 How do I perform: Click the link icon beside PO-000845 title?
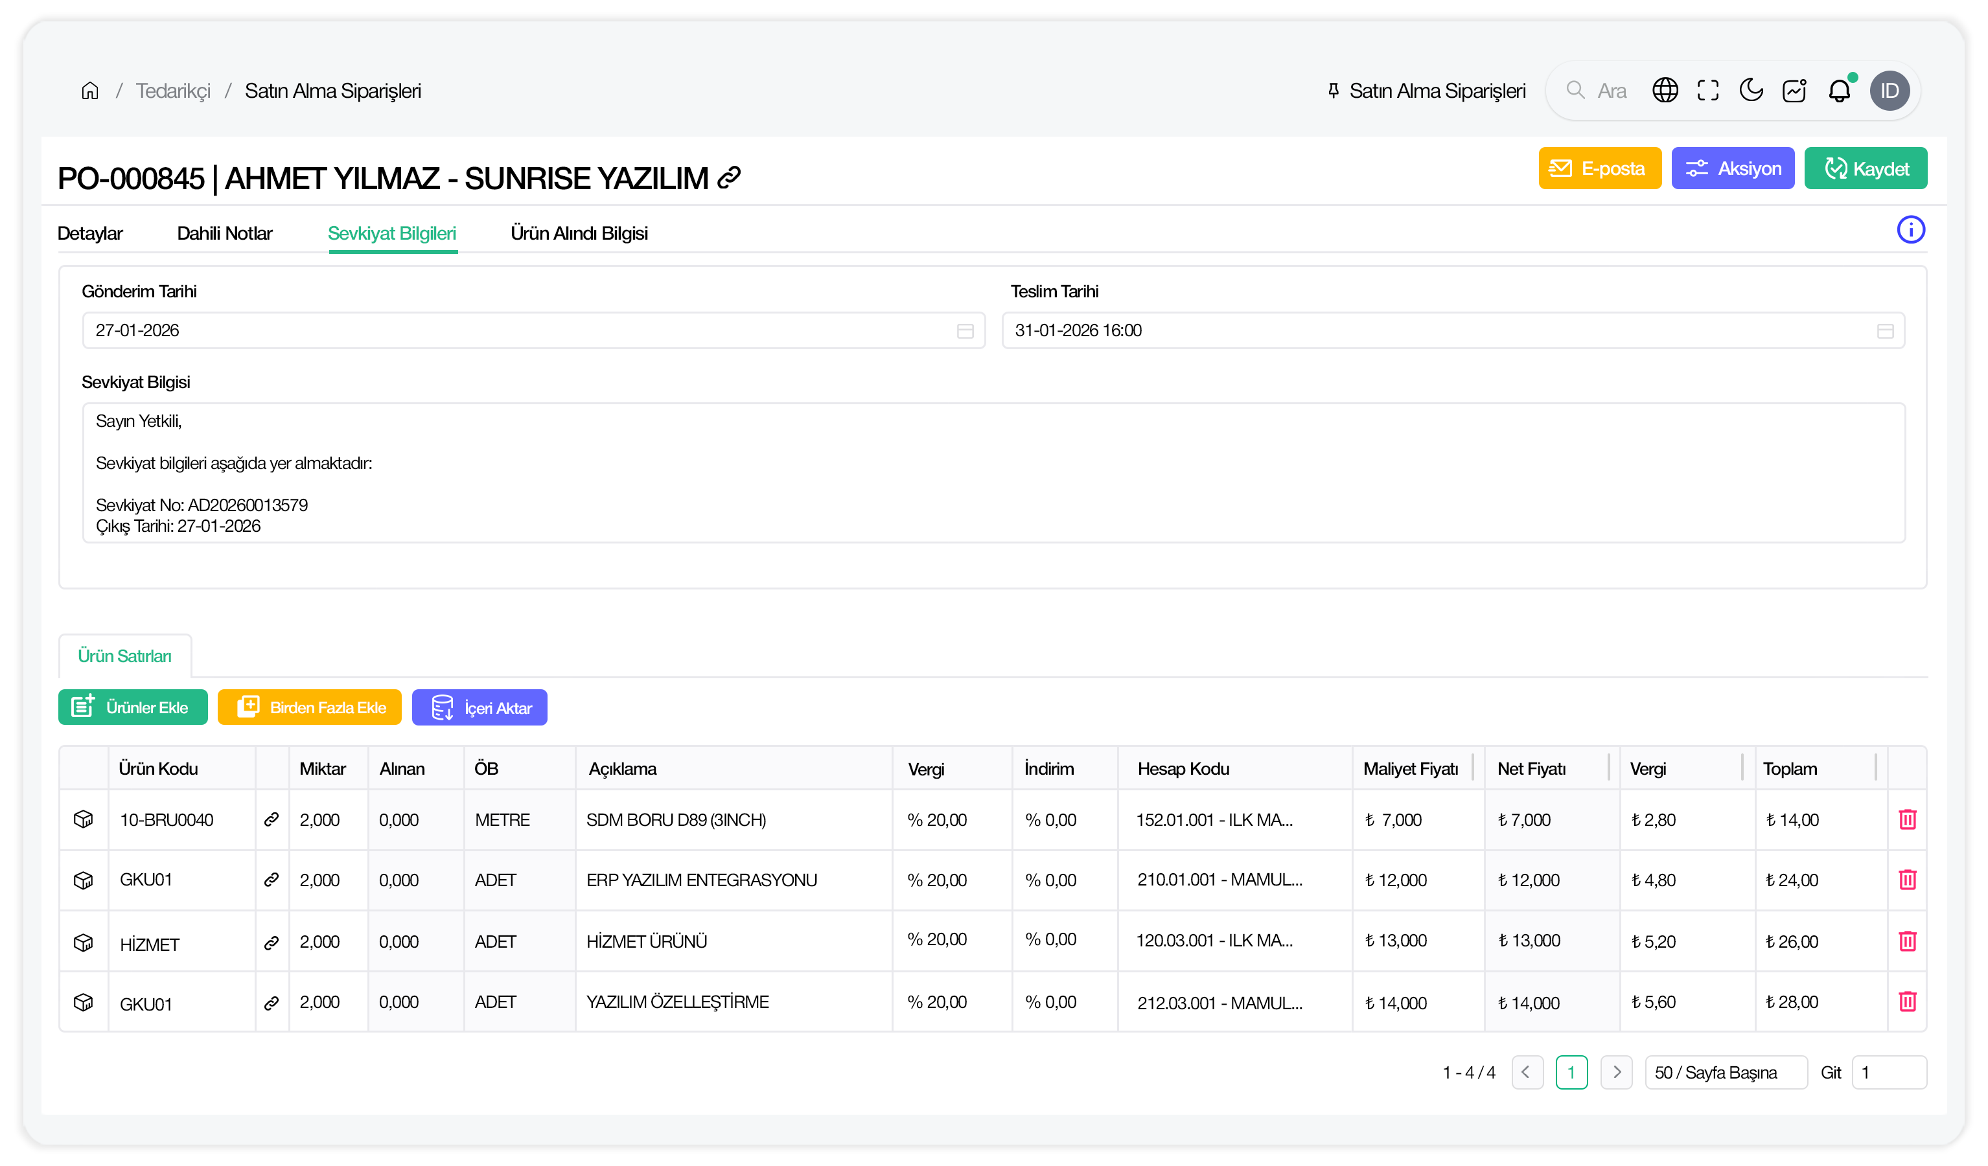(x=729, y=178)
